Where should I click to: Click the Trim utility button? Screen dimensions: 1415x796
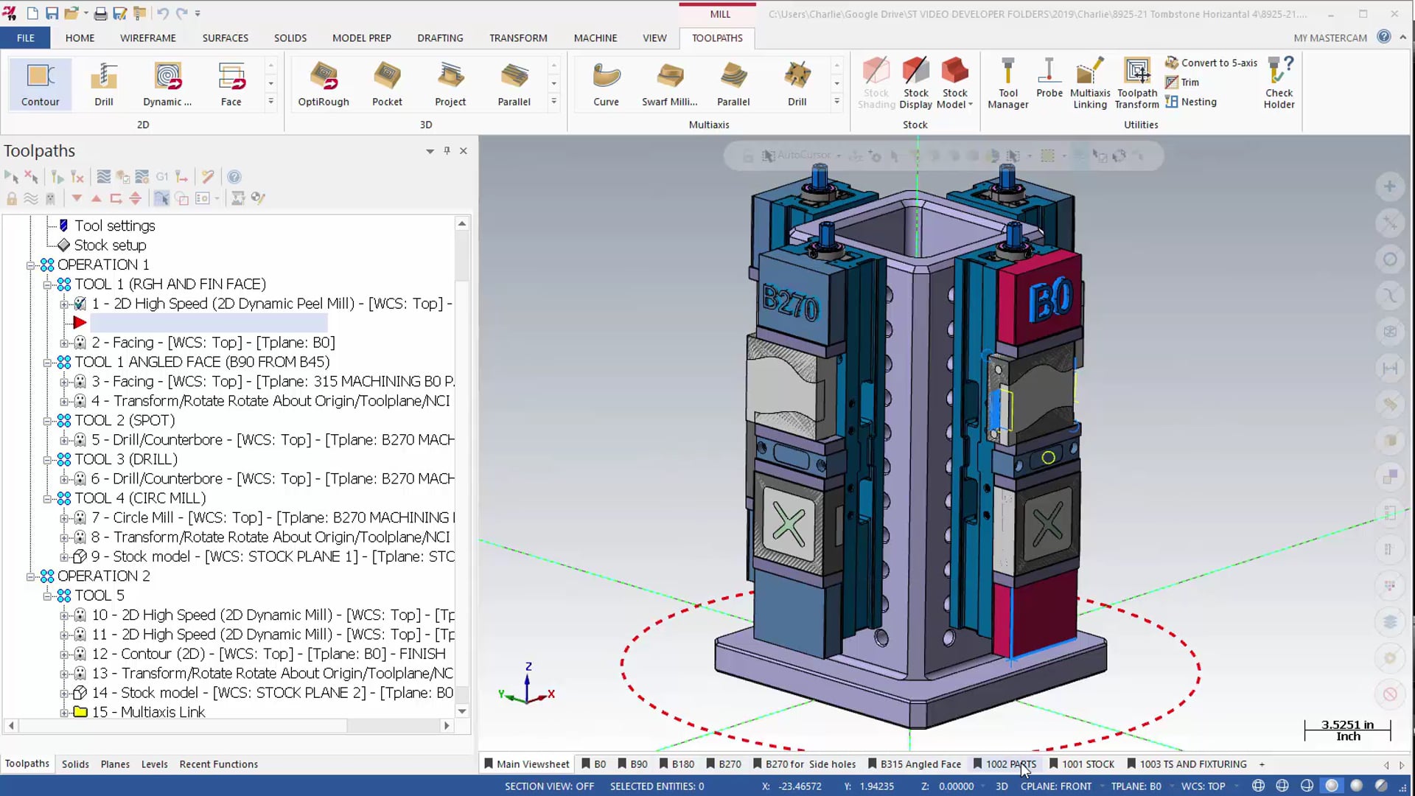[x=1182, y=83]
